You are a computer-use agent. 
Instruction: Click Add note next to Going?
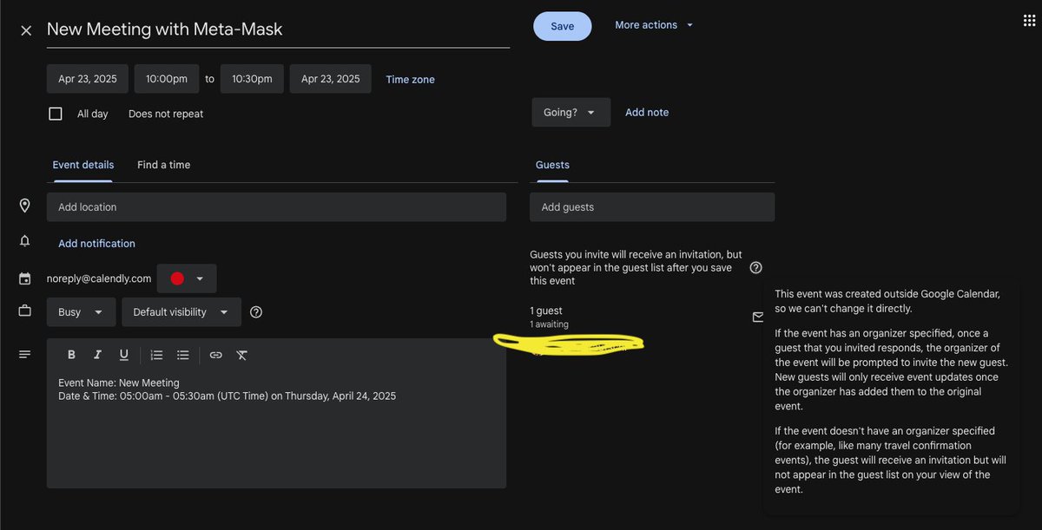point(647,113)
